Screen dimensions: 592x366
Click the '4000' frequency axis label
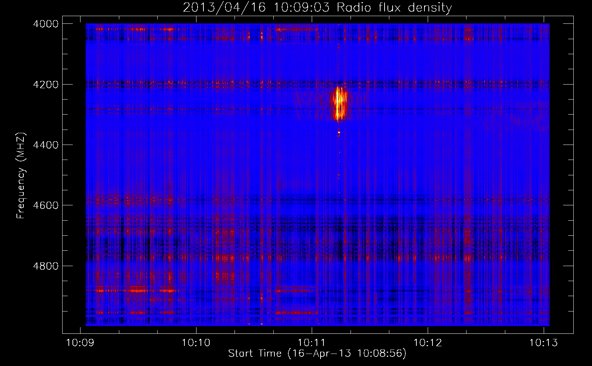(x=45, y=24)
